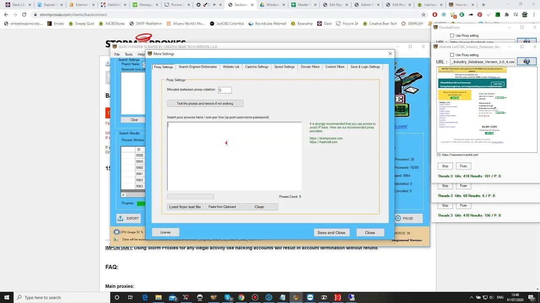540x303 pixels.
Task: Click Clear under the keywords box
Action: [x=134, y=120]
